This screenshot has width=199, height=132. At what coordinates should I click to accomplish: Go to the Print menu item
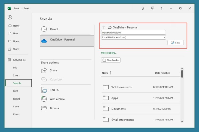click(15, 91)
